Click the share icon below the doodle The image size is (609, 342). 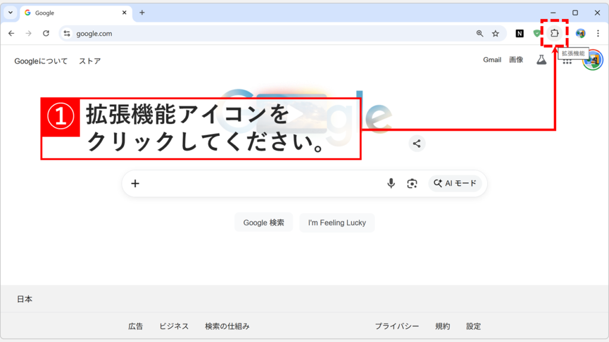click(417, 143)
